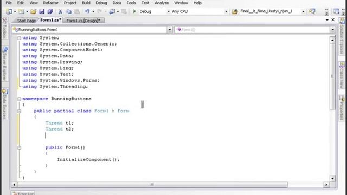Undo the last edit with the Undo icon
This screenshot has width=347, height=195.
(87, 11)
